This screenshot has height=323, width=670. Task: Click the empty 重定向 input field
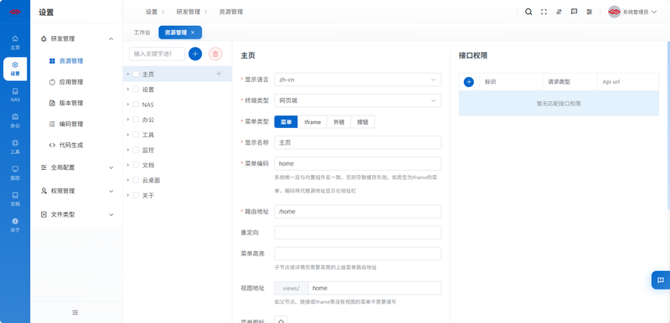358,233
